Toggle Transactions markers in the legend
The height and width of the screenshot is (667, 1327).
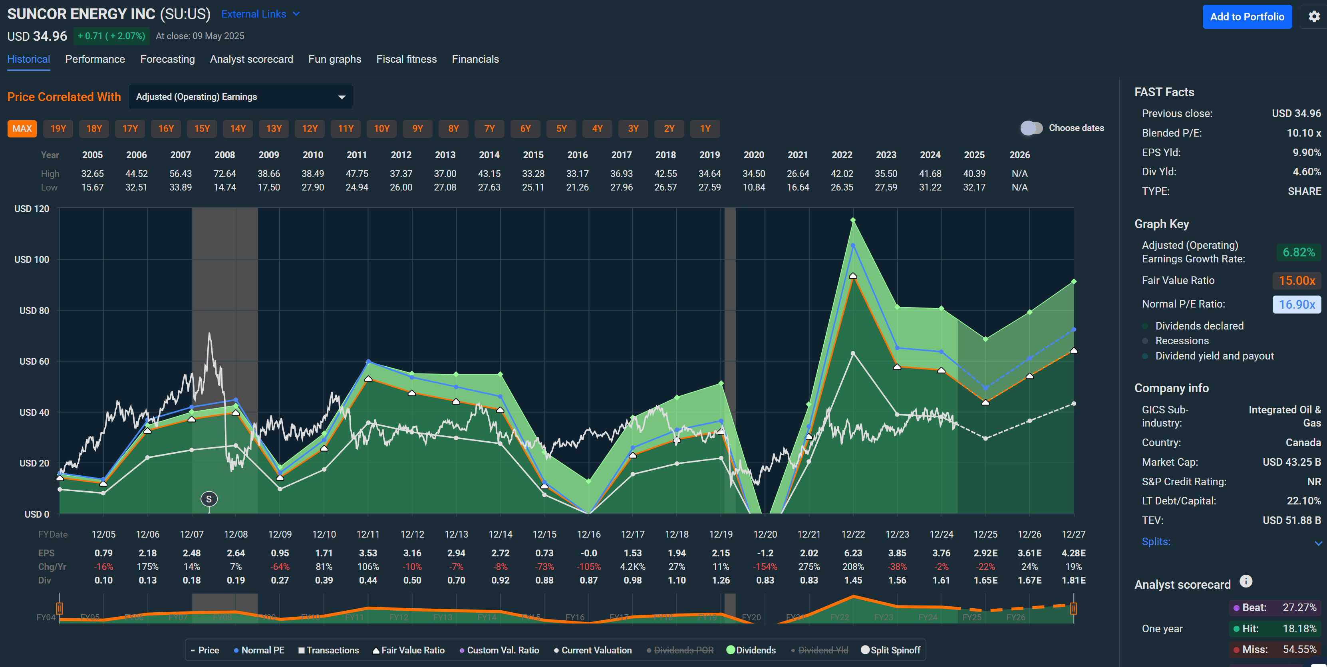[x=329, y=650]
